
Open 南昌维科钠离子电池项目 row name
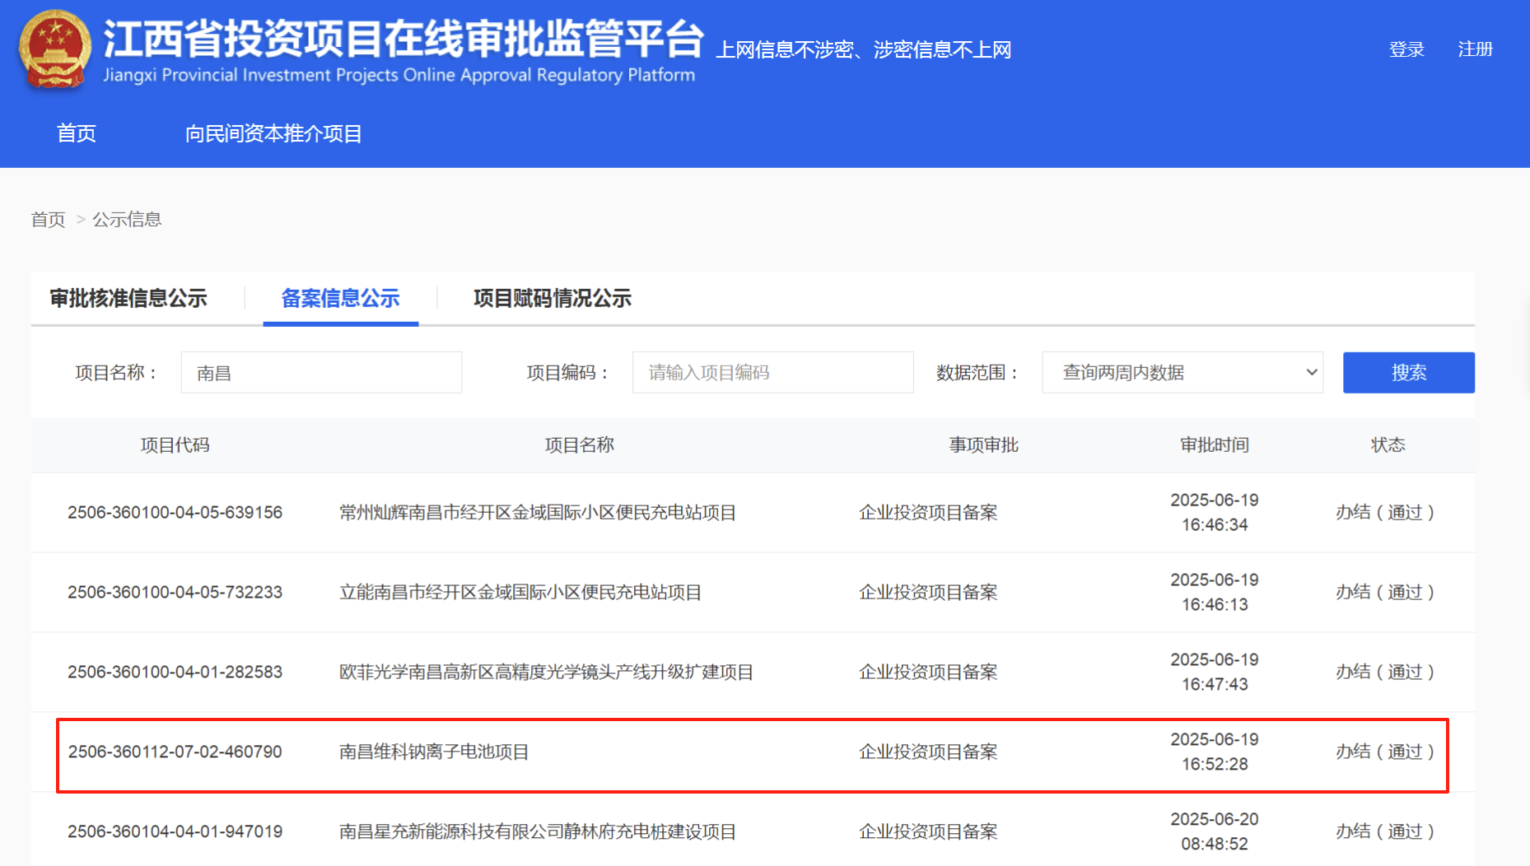[434, 752]
